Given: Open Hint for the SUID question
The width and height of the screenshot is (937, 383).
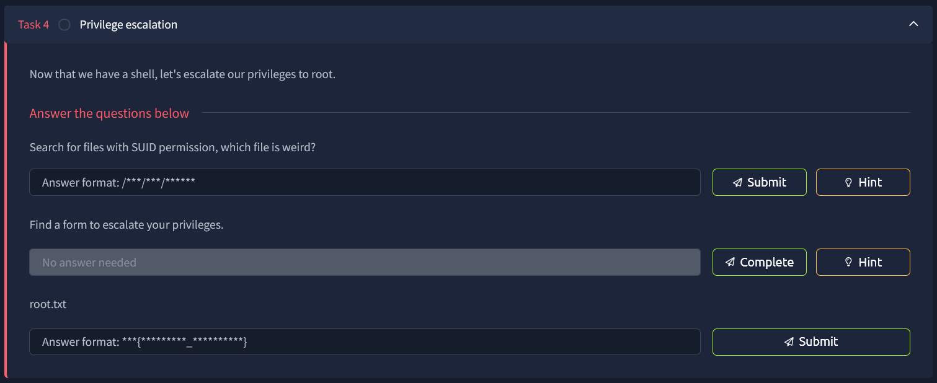Looking at the screenshot, I should click(x=863, y=182).
